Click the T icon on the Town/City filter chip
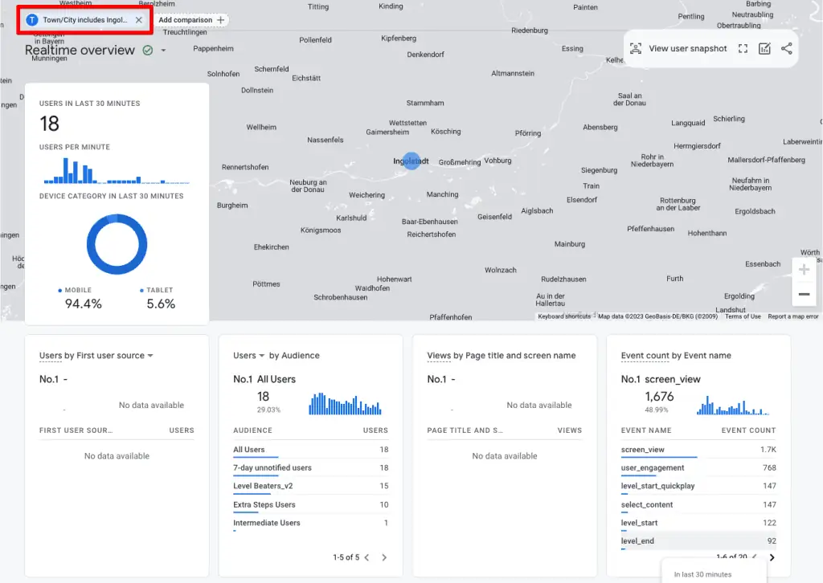The image size is (823, 583). point(31,20)
